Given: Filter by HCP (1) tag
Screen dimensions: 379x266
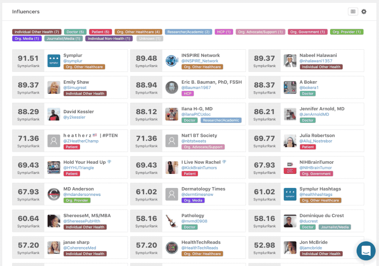Looking at the screenshot, I should coord(224,32).
